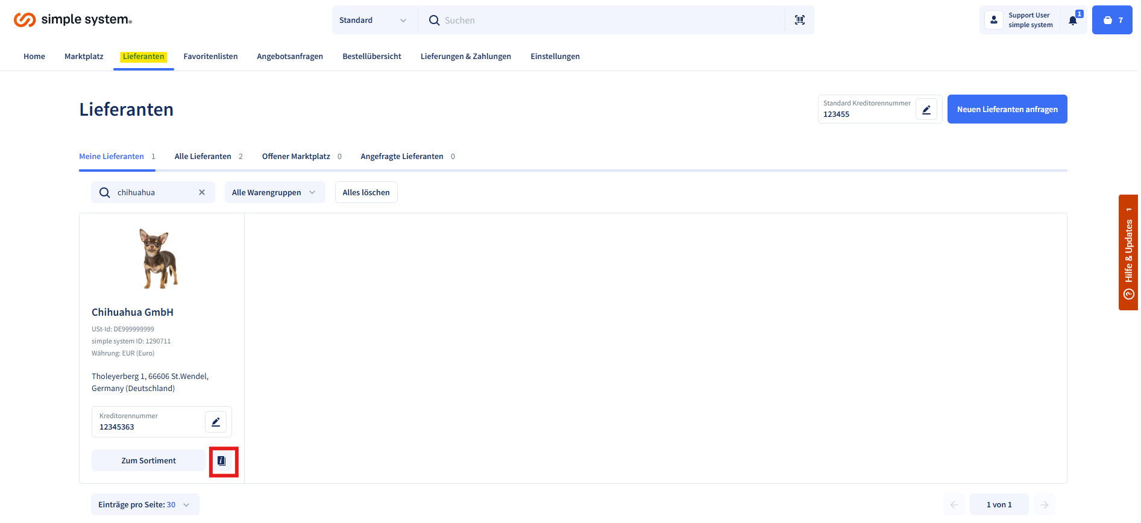Open the notifications bell
This screenshot has width=1141, height=523.
(x=1073, y=20)
